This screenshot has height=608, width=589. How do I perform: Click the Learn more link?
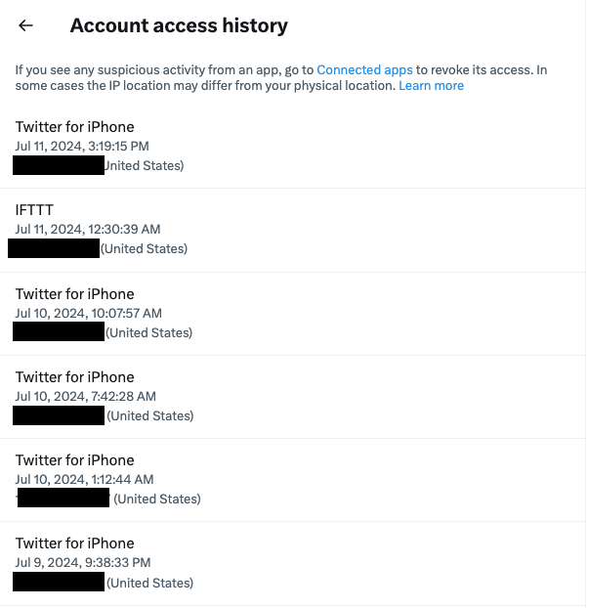(x=431, y=86)
